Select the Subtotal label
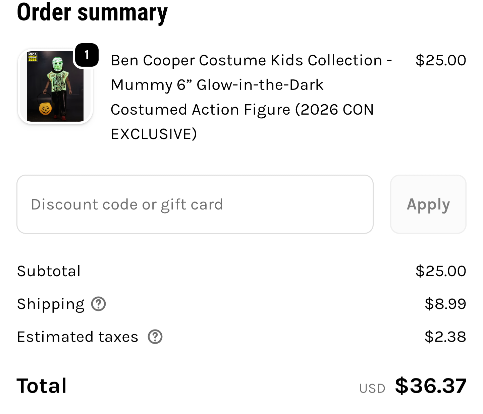 point(49,271)
